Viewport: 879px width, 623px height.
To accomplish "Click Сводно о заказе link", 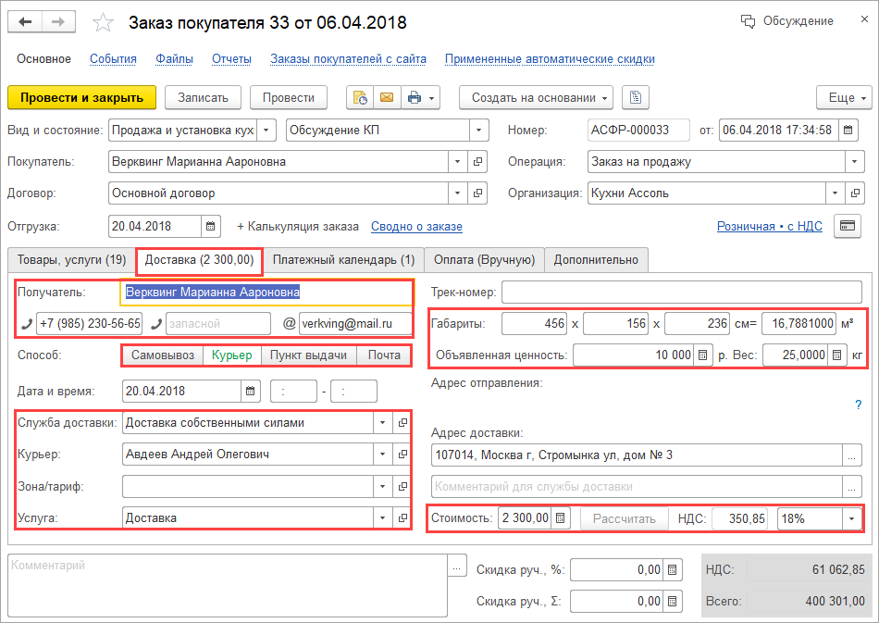I will (x=416, y=227).
